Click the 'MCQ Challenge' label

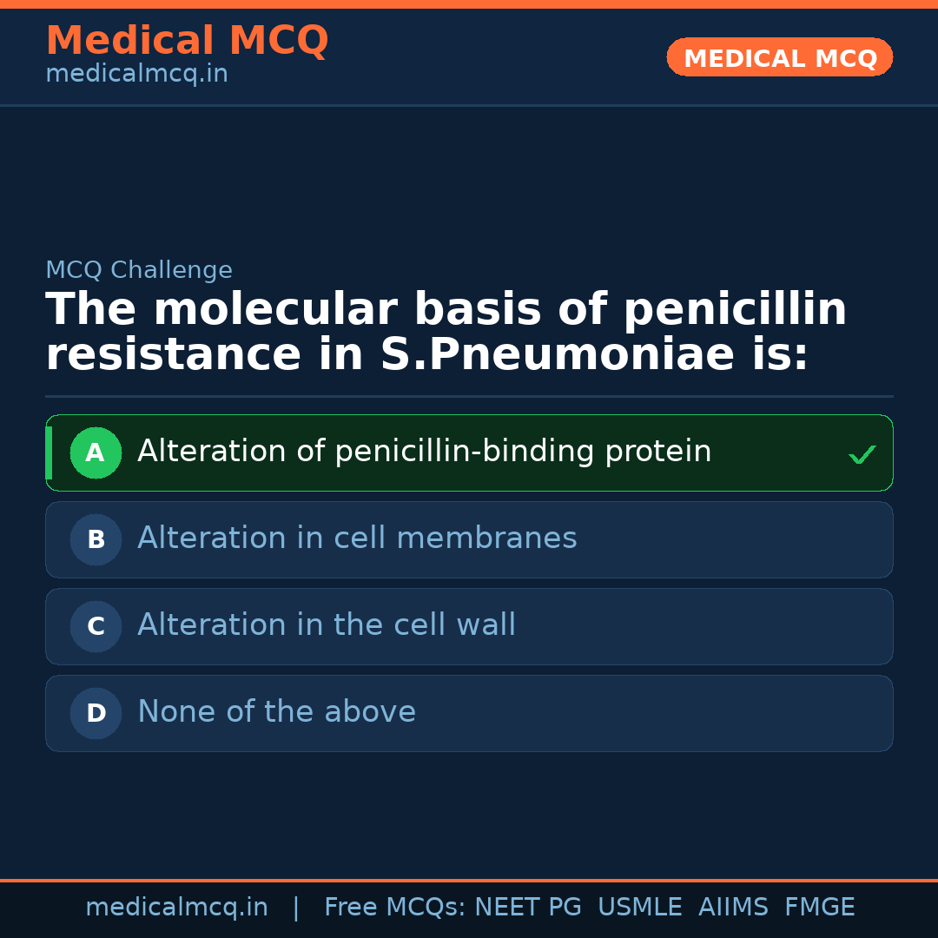point(139,270)
